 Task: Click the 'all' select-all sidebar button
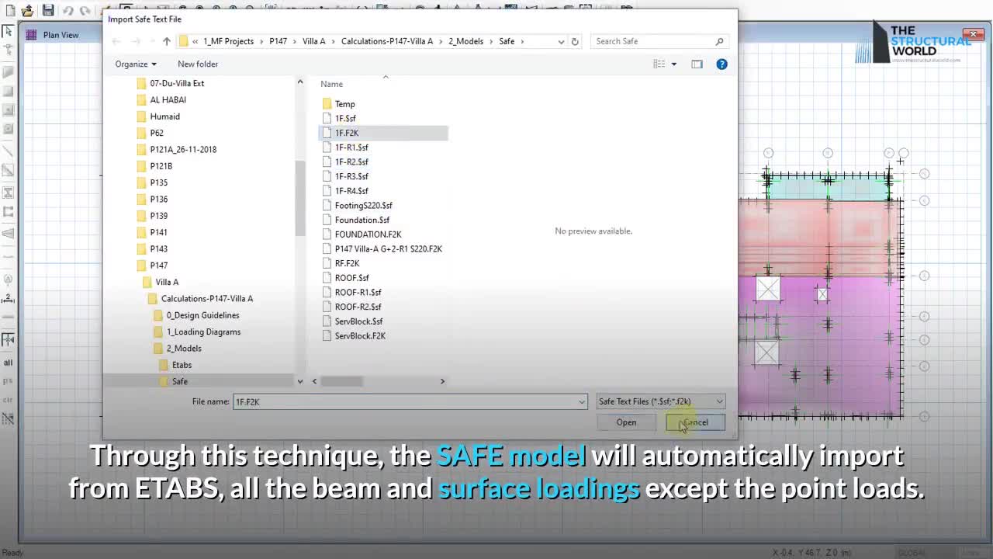[x=8, y=363]
